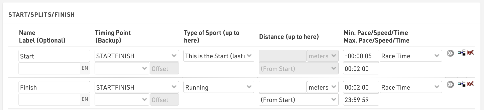The width and height of the screenshot is (484, 110).
Task: Click the -00:00:05 min time field
Action: tap(361, 56)
